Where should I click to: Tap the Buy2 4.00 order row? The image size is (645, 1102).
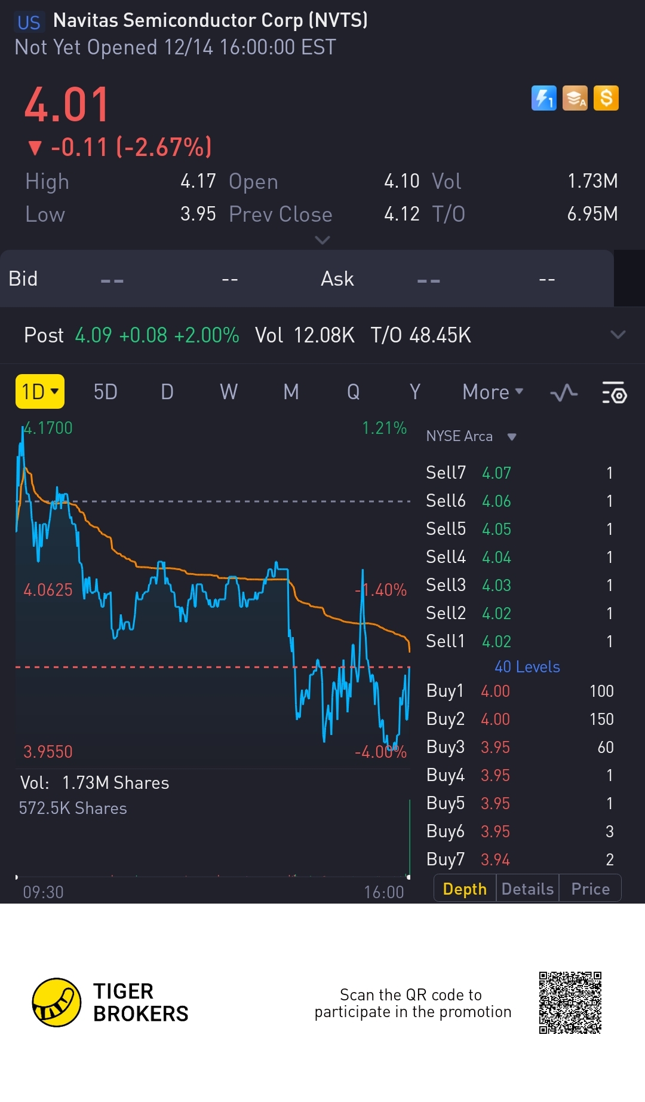tap(520, 719)
